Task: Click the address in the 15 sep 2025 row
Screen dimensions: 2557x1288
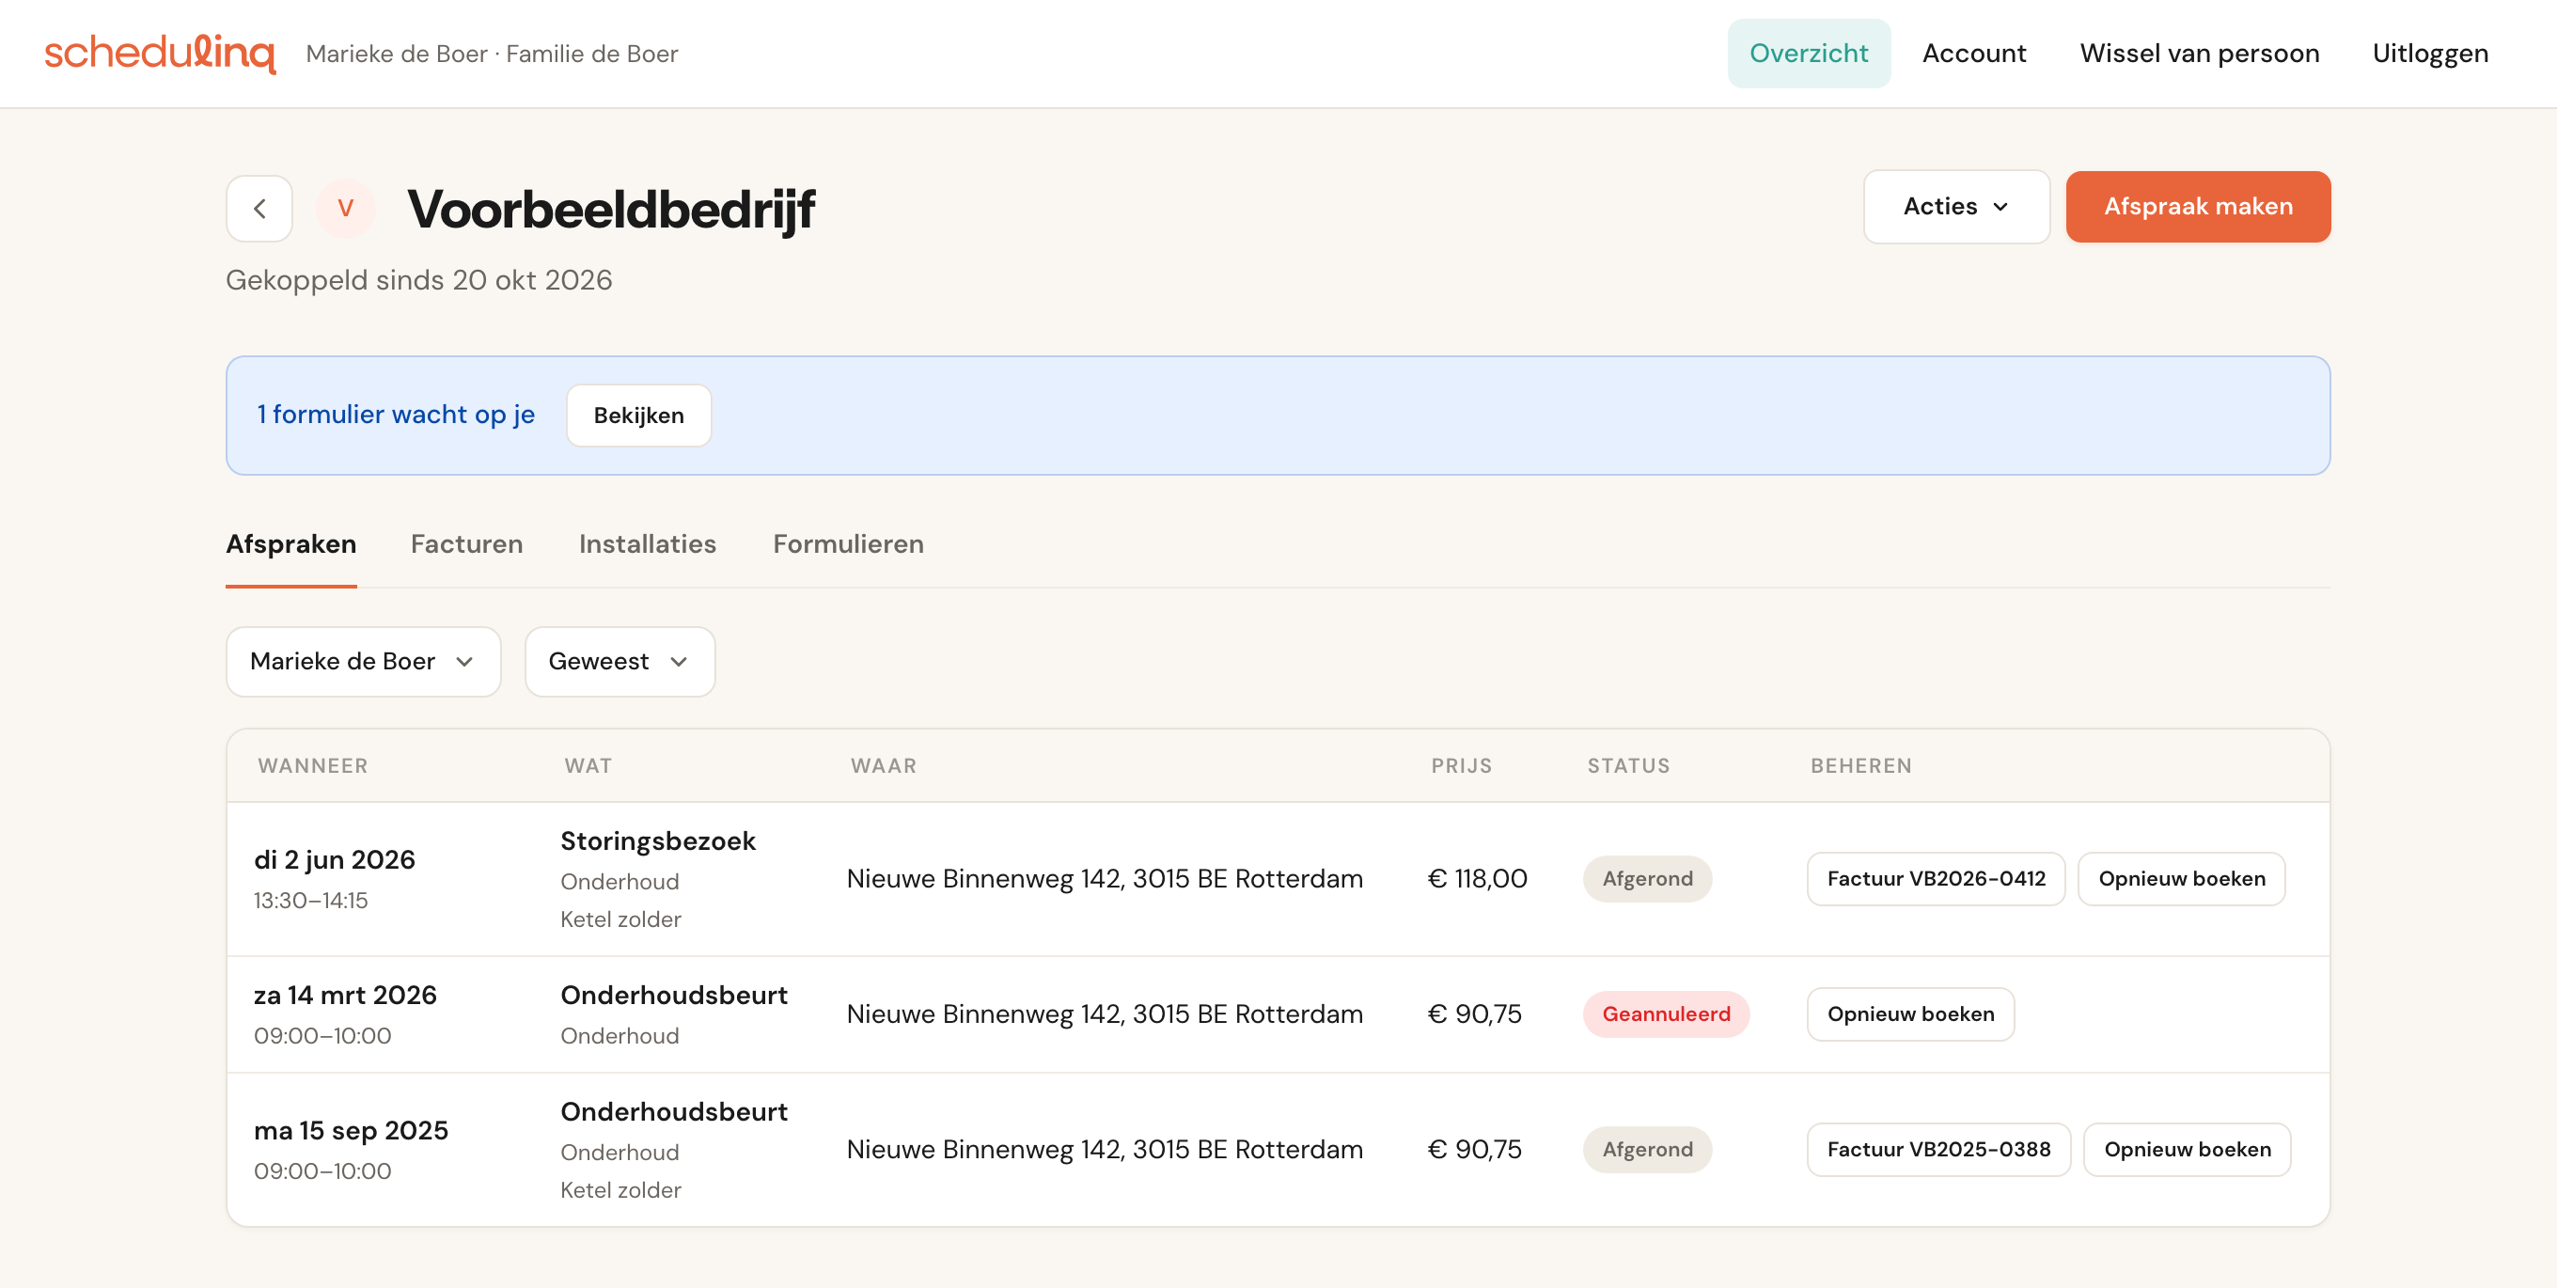Action: click(1105, 1149)
